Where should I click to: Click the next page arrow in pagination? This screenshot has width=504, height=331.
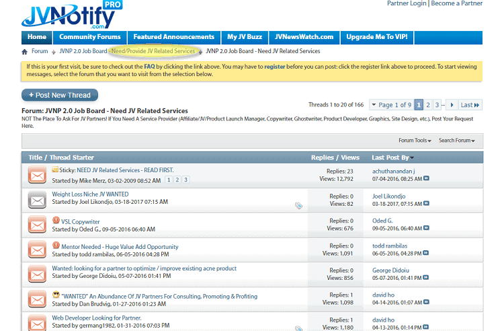tap(452, 105)
